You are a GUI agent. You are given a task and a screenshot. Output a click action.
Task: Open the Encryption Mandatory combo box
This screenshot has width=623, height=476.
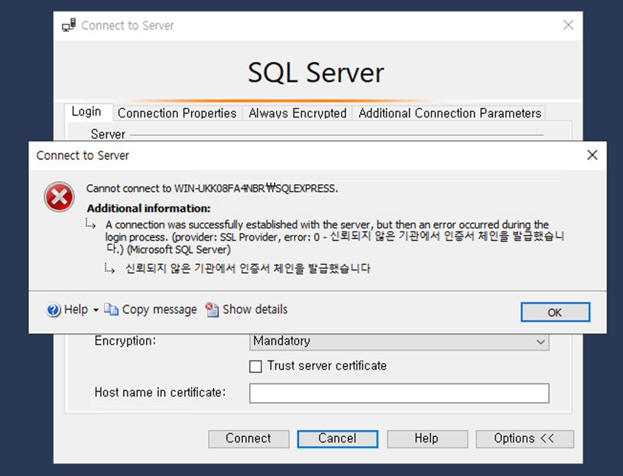(x=399, y=342)
